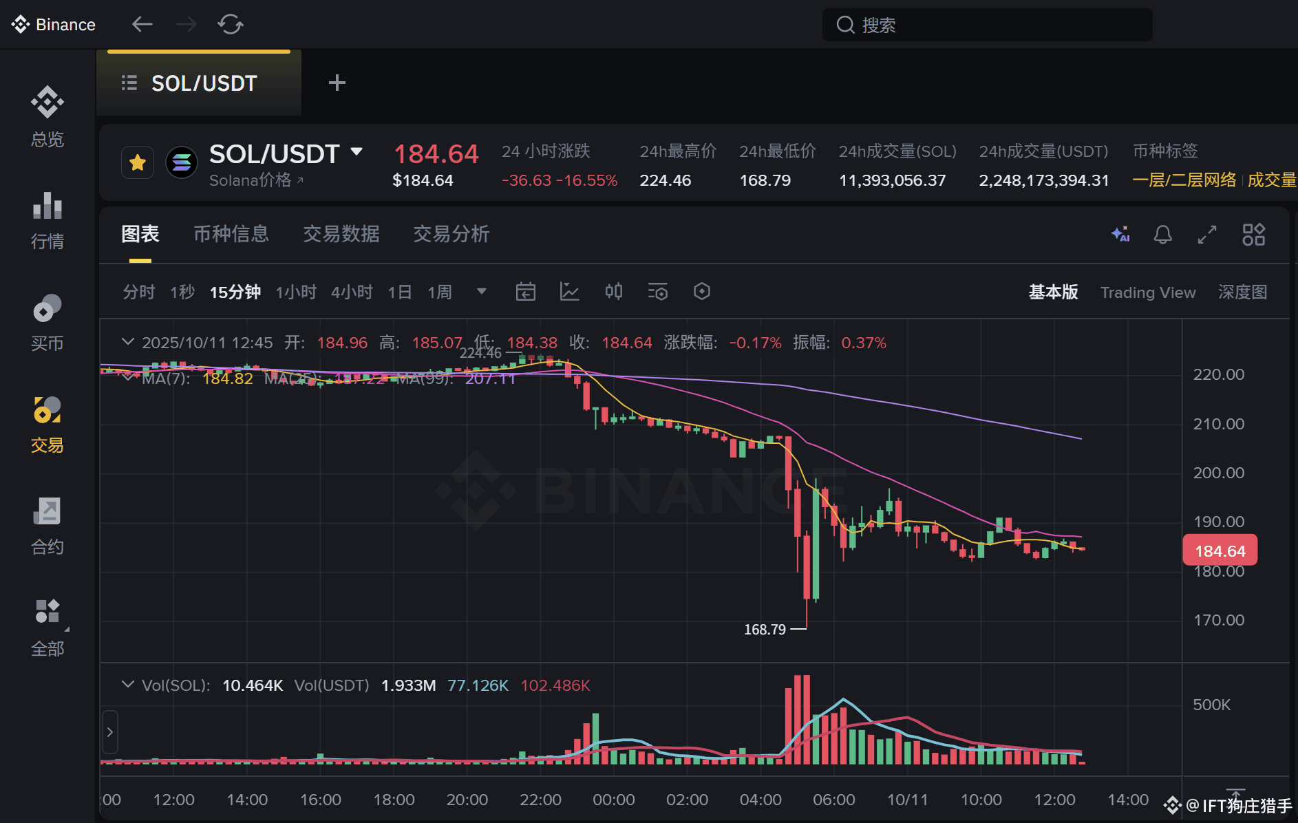
Task: Toggle the SOL/USDT favorite star
Action: click(138, 163)
